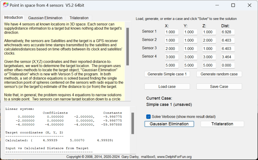
Task: Open the Trilateration tab
Action: click(79, 18)
